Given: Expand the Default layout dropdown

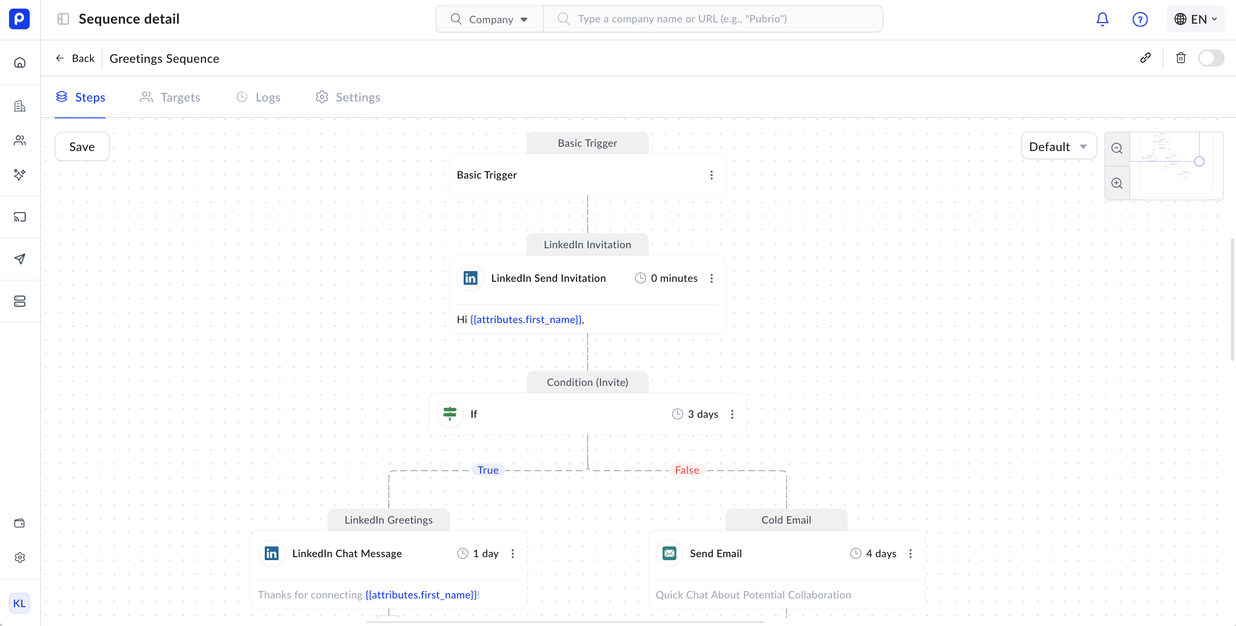Looking at the screenshot, I should click(1058, 146).
